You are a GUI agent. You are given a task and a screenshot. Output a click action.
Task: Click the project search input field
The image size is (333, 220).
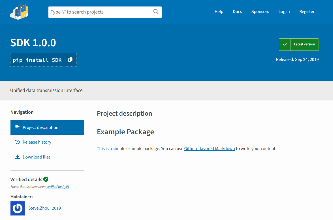99,12
